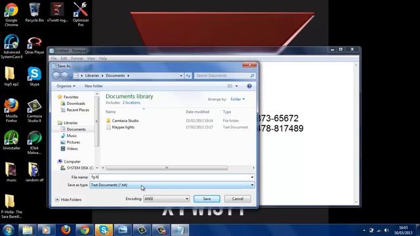Open Windows Explorer from taskbar
This screenshot has height=236, width=420.
[x=28, y=230]
